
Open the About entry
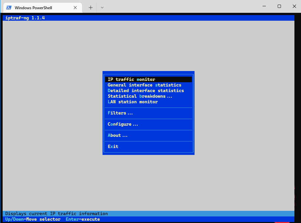[x=118, y=135]
